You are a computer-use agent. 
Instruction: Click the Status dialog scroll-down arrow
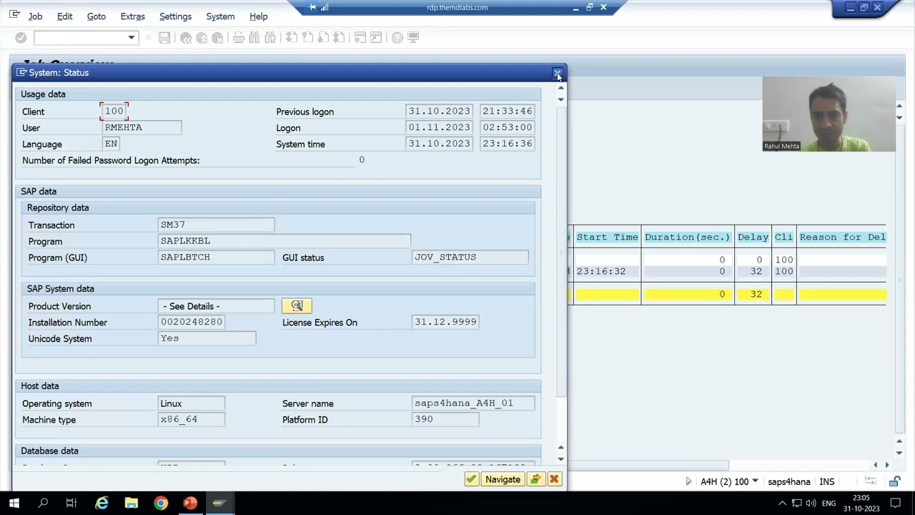[x=561, y=458]
